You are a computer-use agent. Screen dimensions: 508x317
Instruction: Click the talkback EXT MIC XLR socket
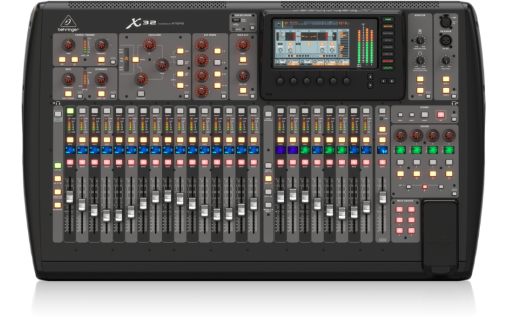445,41
